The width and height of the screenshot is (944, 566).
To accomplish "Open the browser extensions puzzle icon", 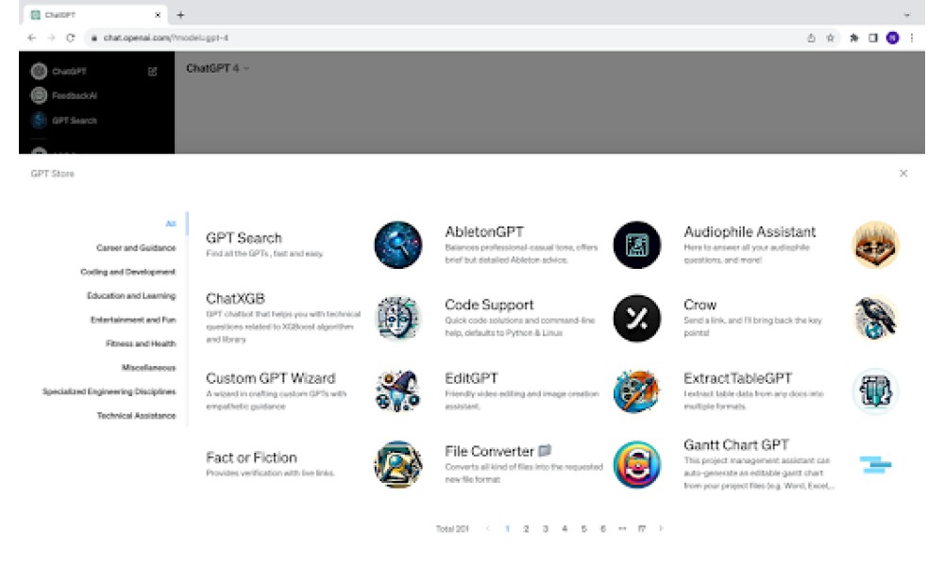I will pos(853,38).
